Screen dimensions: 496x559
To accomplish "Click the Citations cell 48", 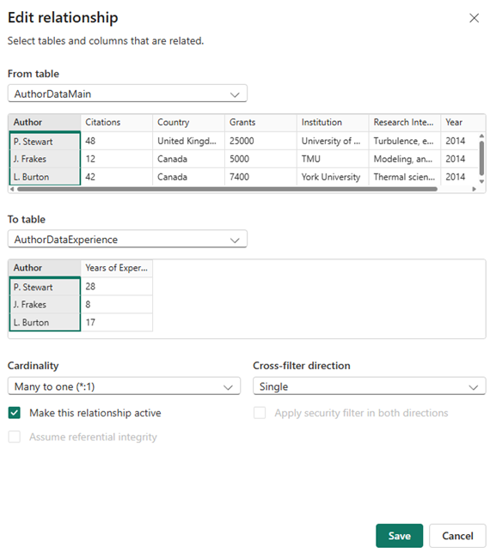I will click(117, 141).
